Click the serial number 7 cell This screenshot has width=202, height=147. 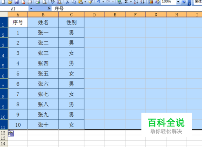pos(18,94)
